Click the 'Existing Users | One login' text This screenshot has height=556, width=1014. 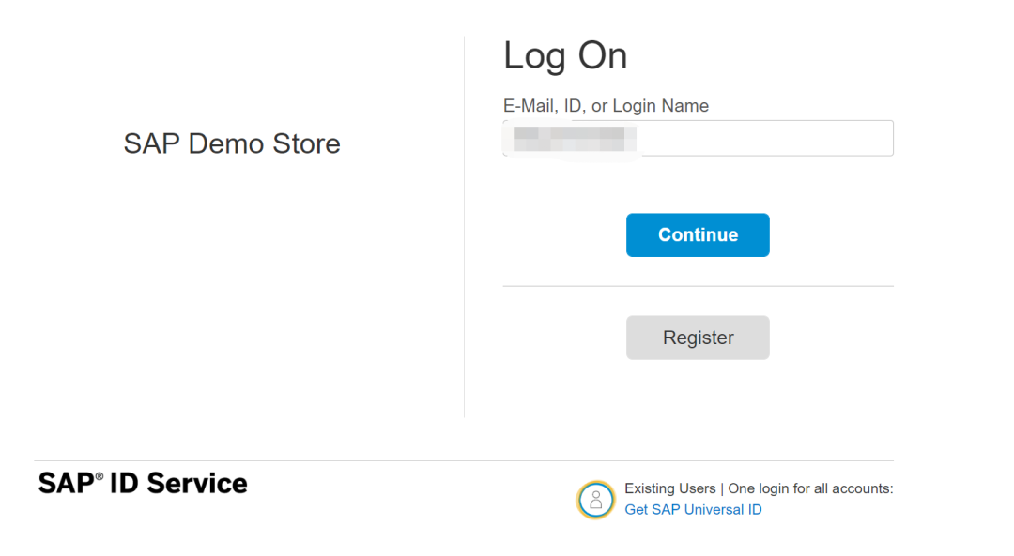click(x=759, y=488)
